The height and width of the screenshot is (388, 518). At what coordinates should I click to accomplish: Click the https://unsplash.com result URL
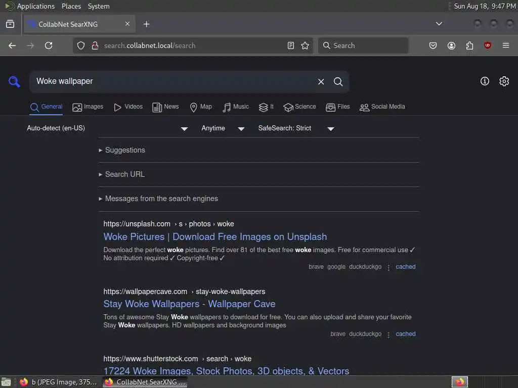(x=168, y=224)
